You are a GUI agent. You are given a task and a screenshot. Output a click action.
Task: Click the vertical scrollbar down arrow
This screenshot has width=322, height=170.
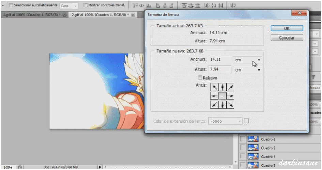(x=235, y=162)
